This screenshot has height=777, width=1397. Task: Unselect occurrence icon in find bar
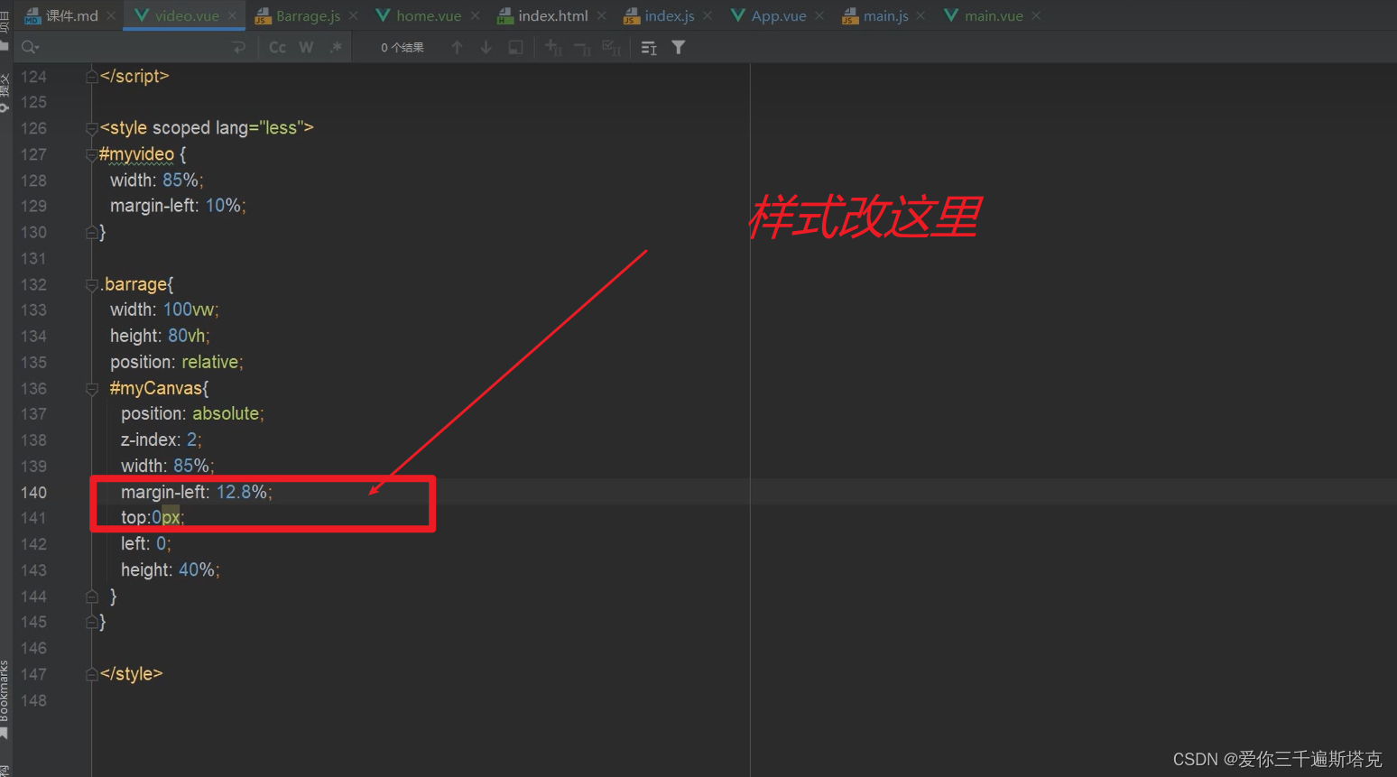582,47
